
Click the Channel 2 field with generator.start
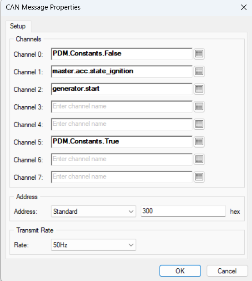(121, 89)
